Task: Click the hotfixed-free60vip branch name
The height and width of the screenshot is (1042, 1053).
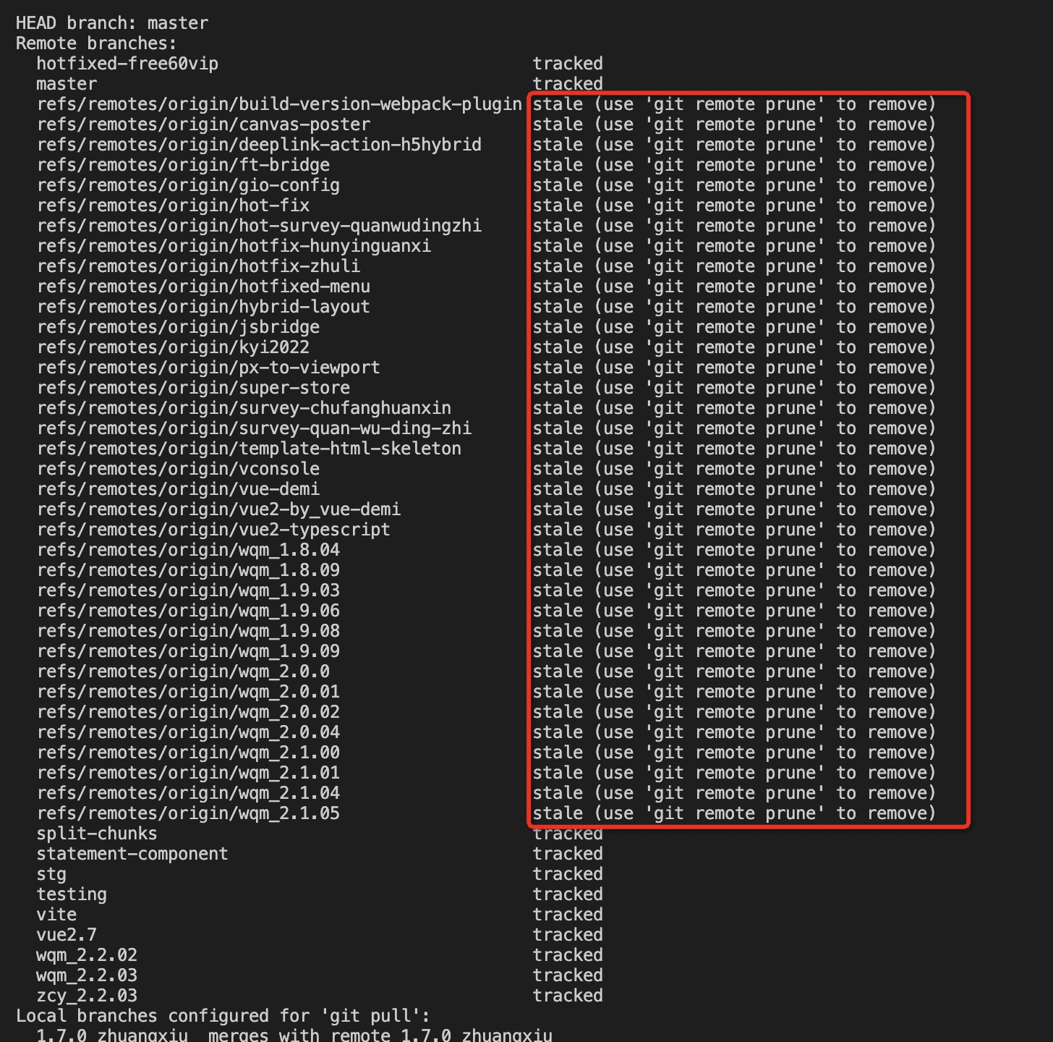Action: [x=127, y=64]
